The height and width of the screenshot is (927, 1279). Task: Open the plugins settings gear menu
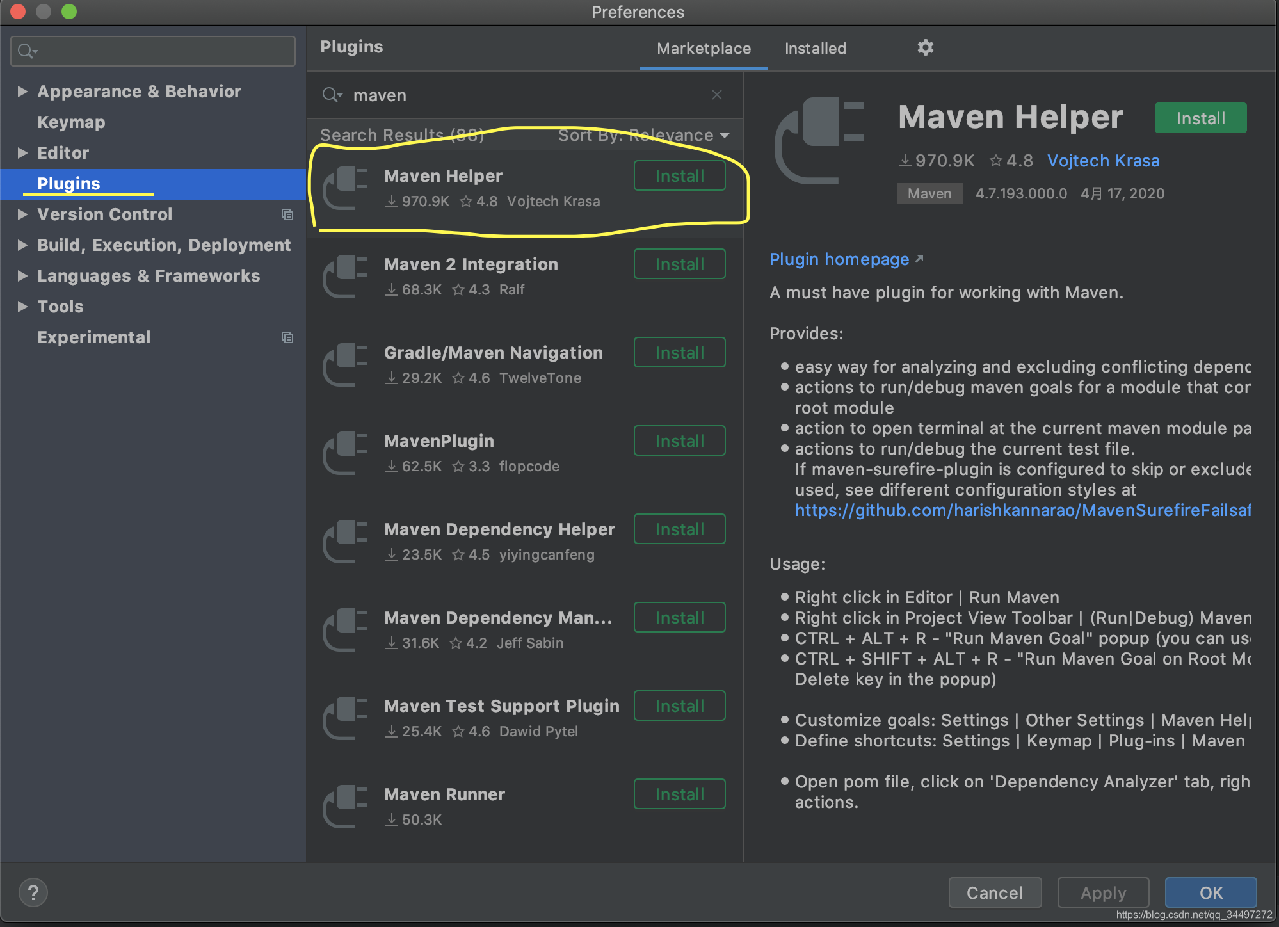pyautogui.click(x=925, y=48)
